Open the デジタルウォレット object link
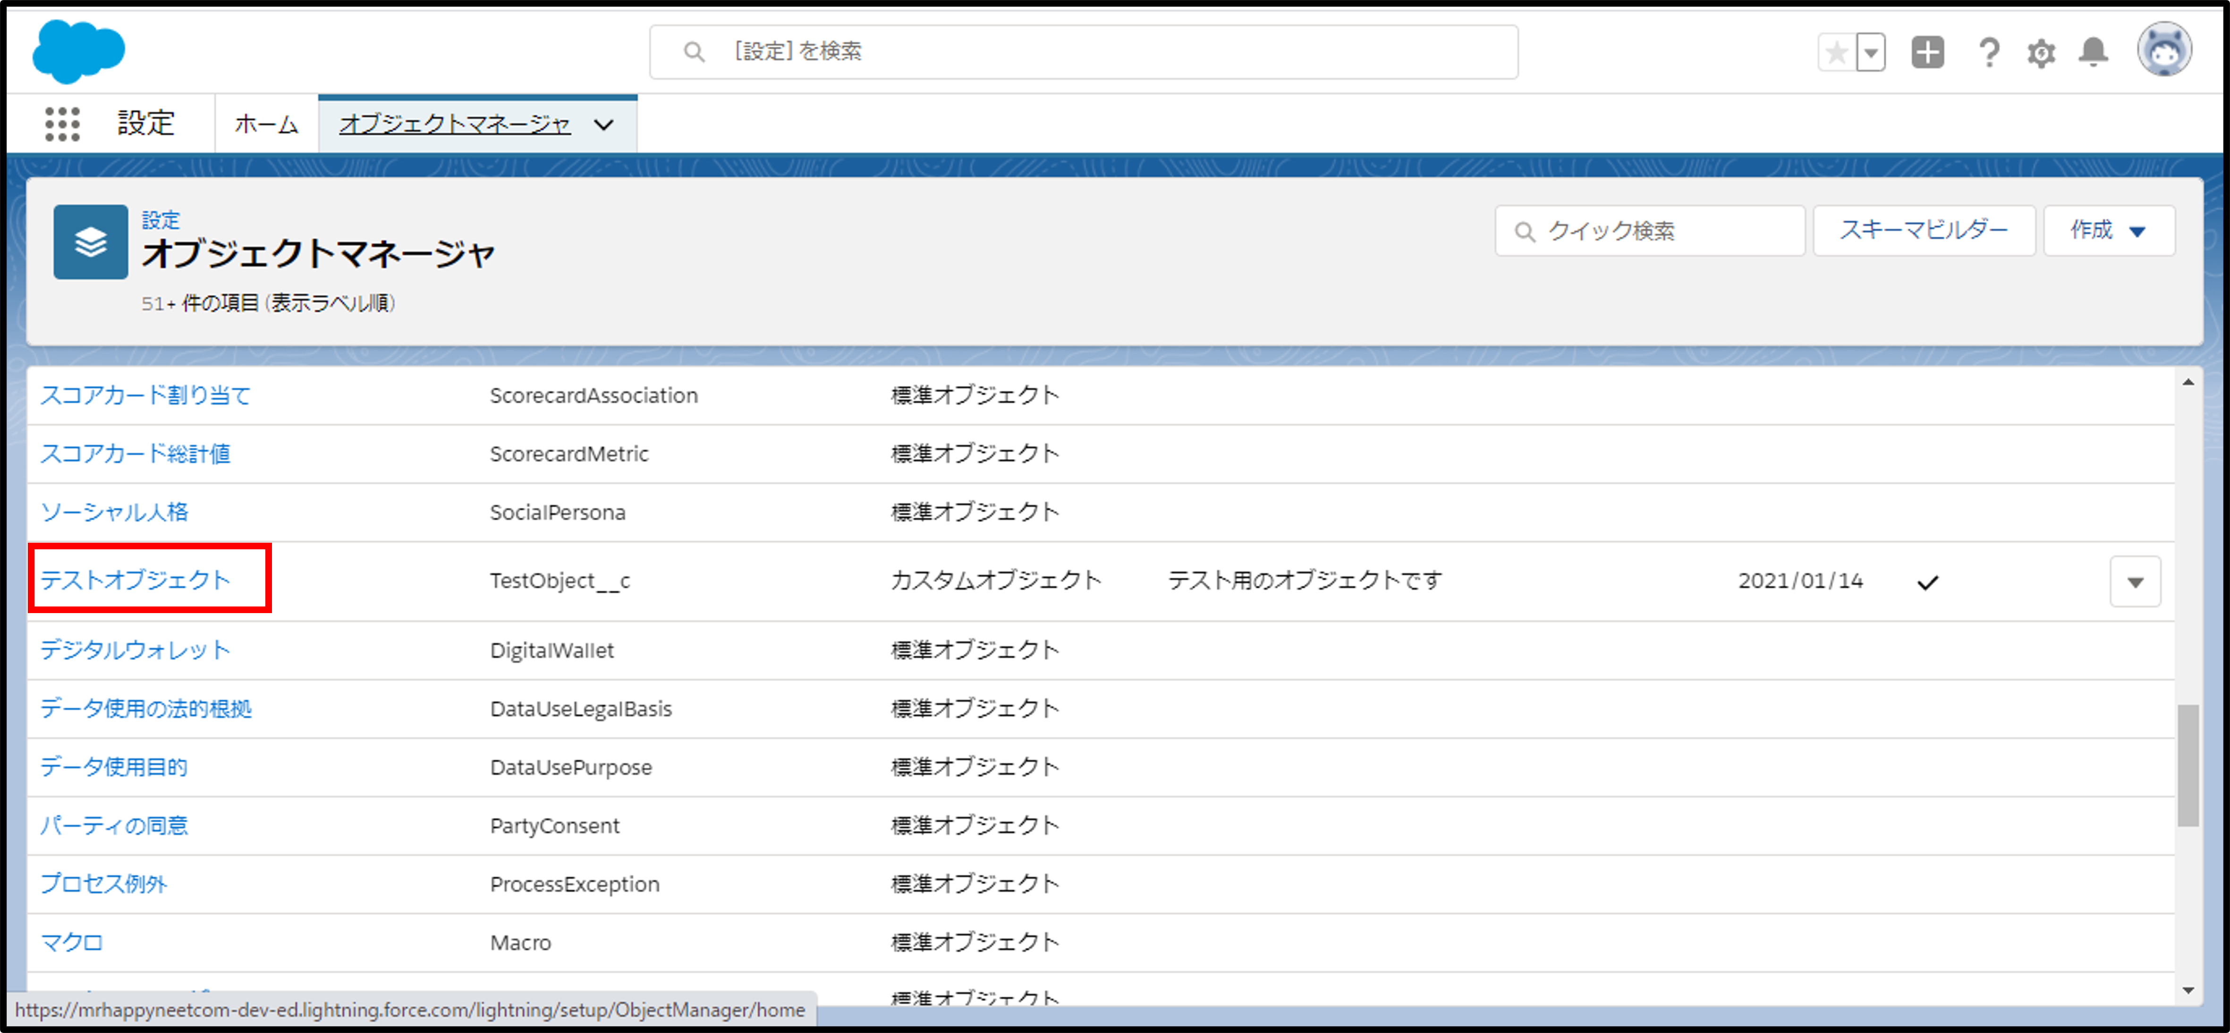The image size is (2230, 1033). [135, 650]
